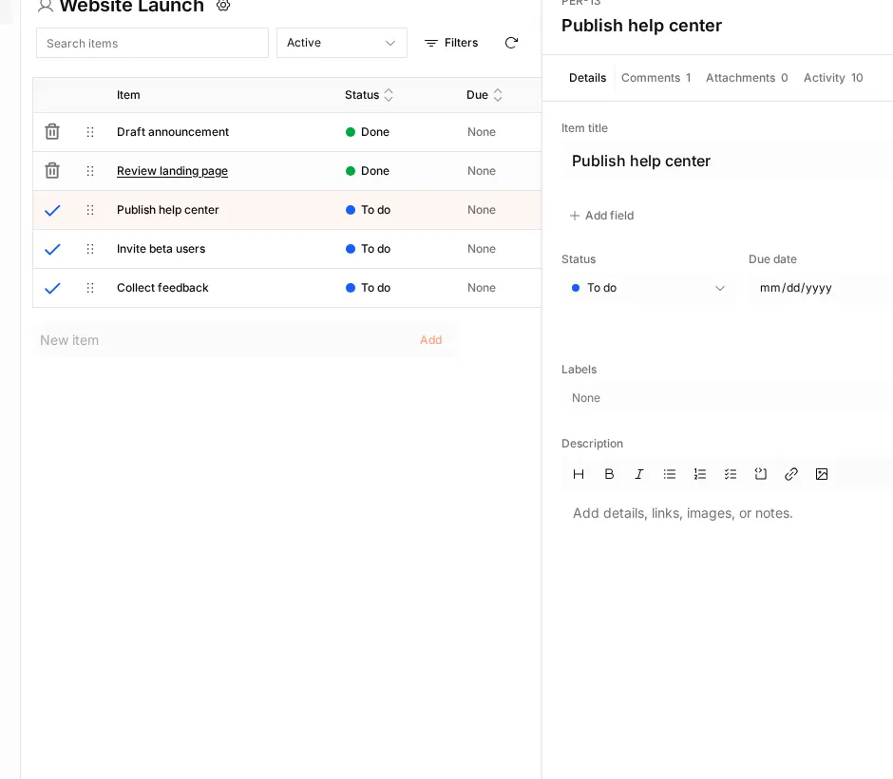Grab the drag handle for Review landing page
This screenshot has height=779, width=893.
click(x=90, y=171)
